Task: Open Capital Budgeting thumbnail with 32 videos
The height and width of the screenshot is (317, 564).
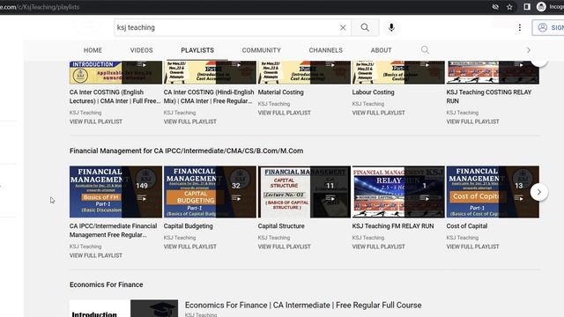Action: (210, 192)
